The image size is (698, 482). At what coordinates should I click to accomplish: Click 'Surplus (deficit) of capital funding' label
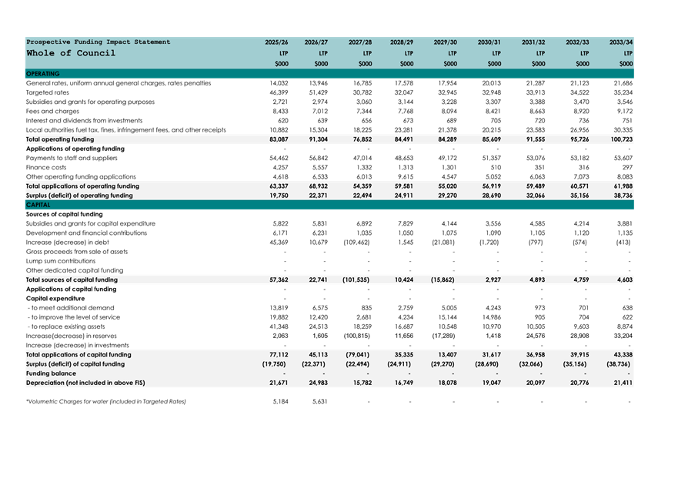(x=75, y=364)
